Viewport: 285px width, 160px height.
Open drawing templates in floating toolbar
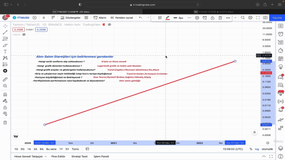click(x=160, y=18)
